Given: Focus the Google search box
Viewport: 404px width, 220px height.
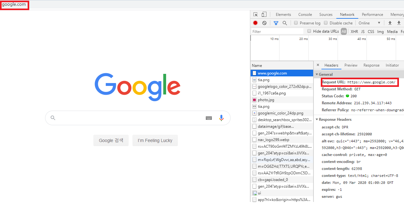Looking at the screenshot, I should 138,118.
